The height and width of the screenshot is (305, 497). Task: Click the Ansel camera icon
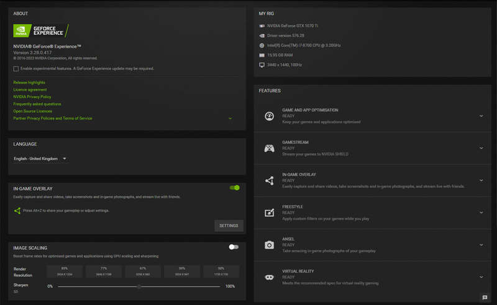270,245
